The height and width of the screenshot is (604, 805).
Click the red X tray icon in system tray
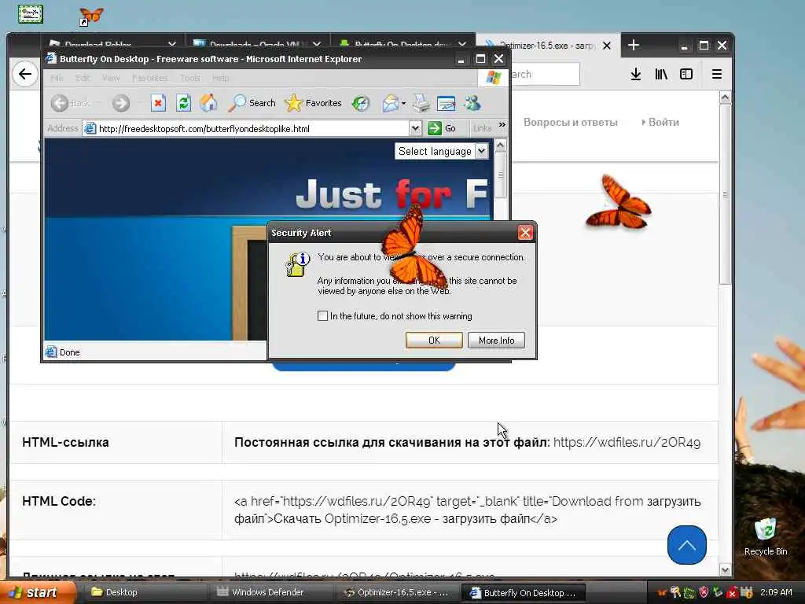pos(732,593)
